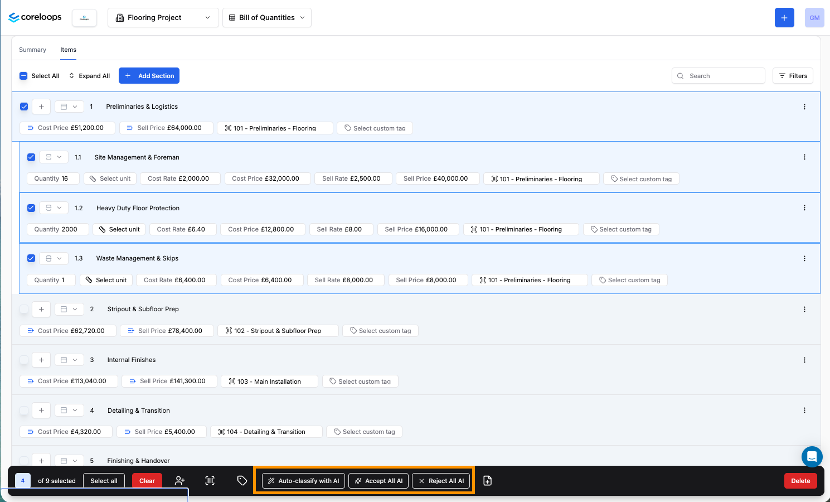Image resolution: width=830 pixels, height=502 pixels.
Task: Open the Flooring Project dropdown
Action: (163, 18)
